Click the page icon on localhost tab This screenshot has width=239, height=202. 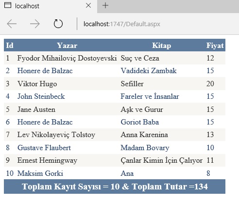pos(8,5)
